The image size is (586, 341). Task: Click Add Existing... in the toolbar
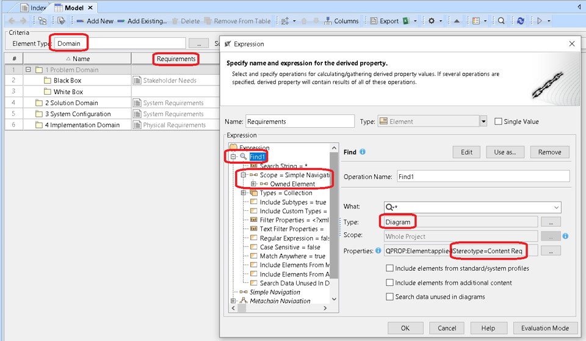tap(142, 21)
